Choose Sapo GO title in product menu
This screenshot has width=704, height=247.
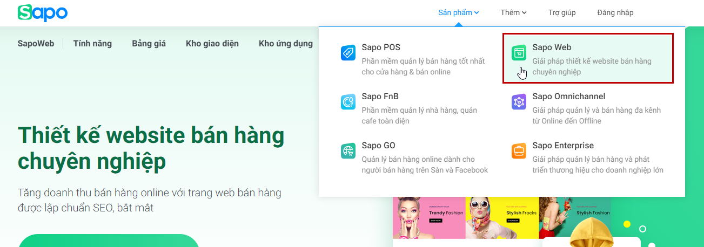pyautogui.click(x=378, y=146)
